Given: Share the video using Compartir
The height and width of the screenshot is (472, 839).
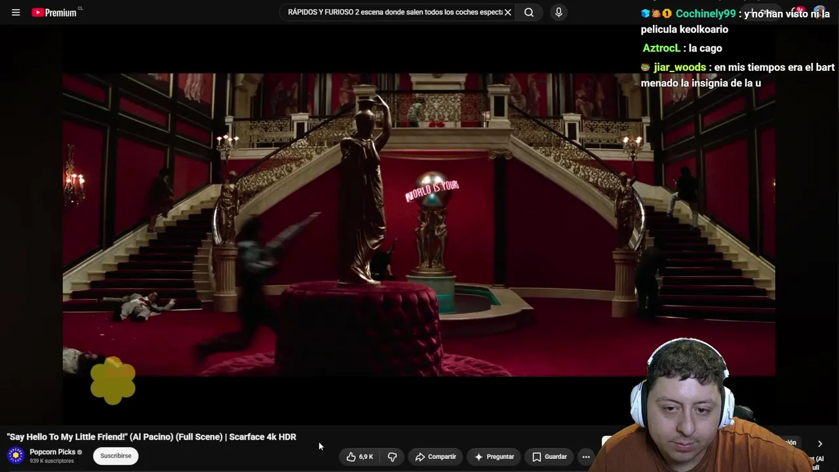Looking at the screenshot, I should click(436, 457).
